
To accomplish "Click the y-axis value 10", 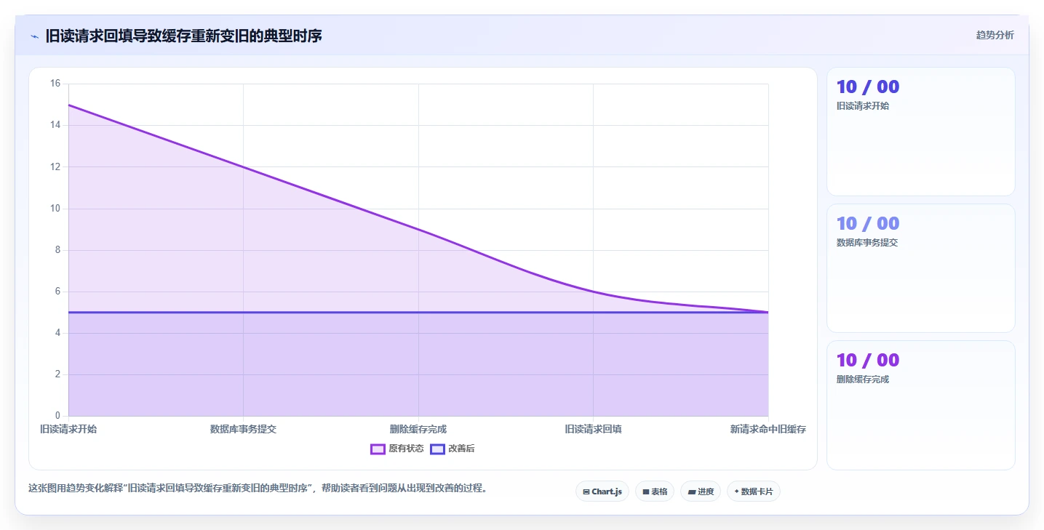I will click(55, 209).
